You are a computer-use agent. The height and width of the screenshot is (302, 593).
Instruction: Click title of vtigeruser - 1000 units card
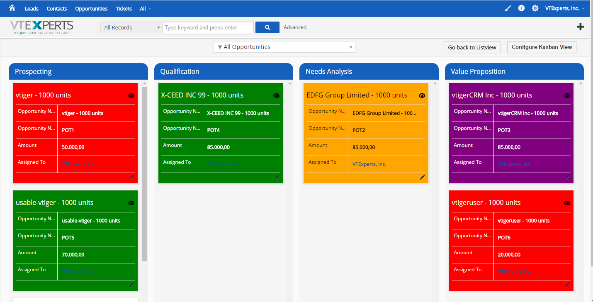coord(486,203)
